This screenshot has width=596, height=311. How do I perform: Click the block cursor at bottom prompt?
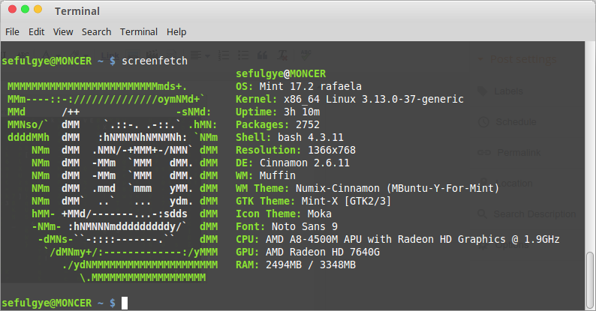click(125, 303)
